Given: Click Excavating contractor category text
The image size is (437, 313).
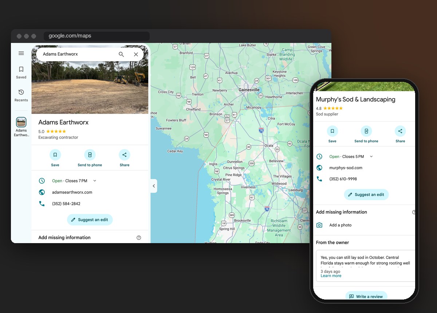Looking at the screenshot, I should point(58,138).
